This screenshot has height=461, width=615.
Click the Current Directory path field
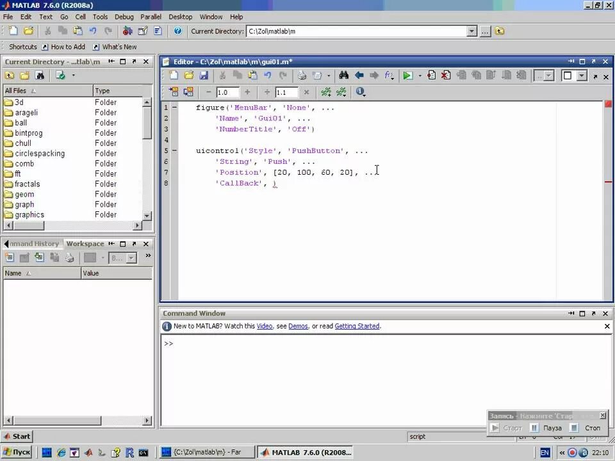coord(357,31)
